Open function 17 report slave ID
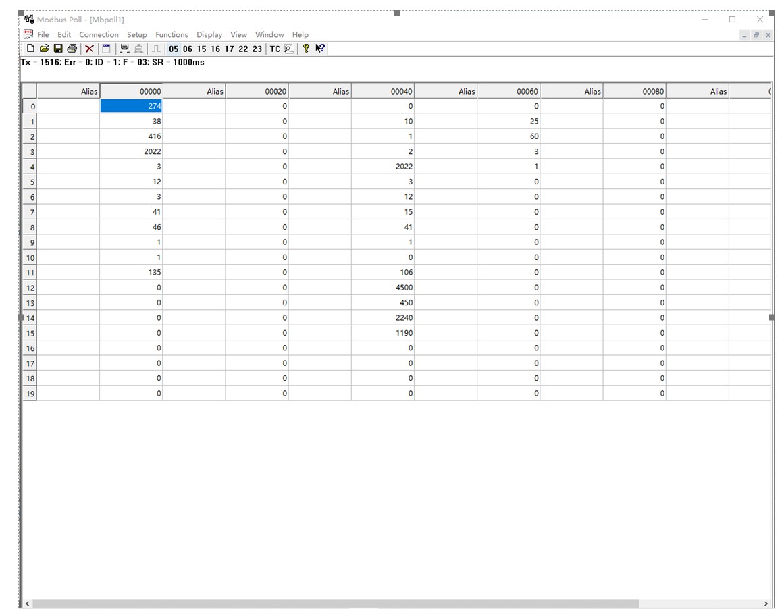The height and width of the screenshot is (609, 784). [x=229, y=49]
